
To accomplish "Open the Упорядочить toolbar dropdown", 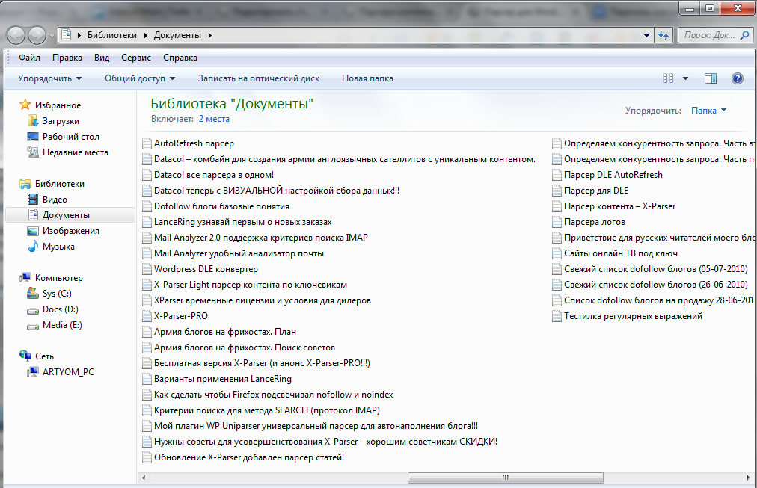I will 49,78.
